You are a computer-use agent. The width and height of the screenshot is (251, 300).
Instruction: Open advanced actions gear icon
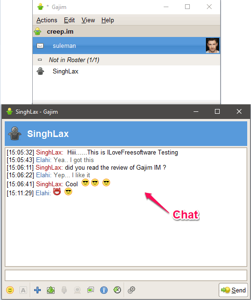[131, 290]
